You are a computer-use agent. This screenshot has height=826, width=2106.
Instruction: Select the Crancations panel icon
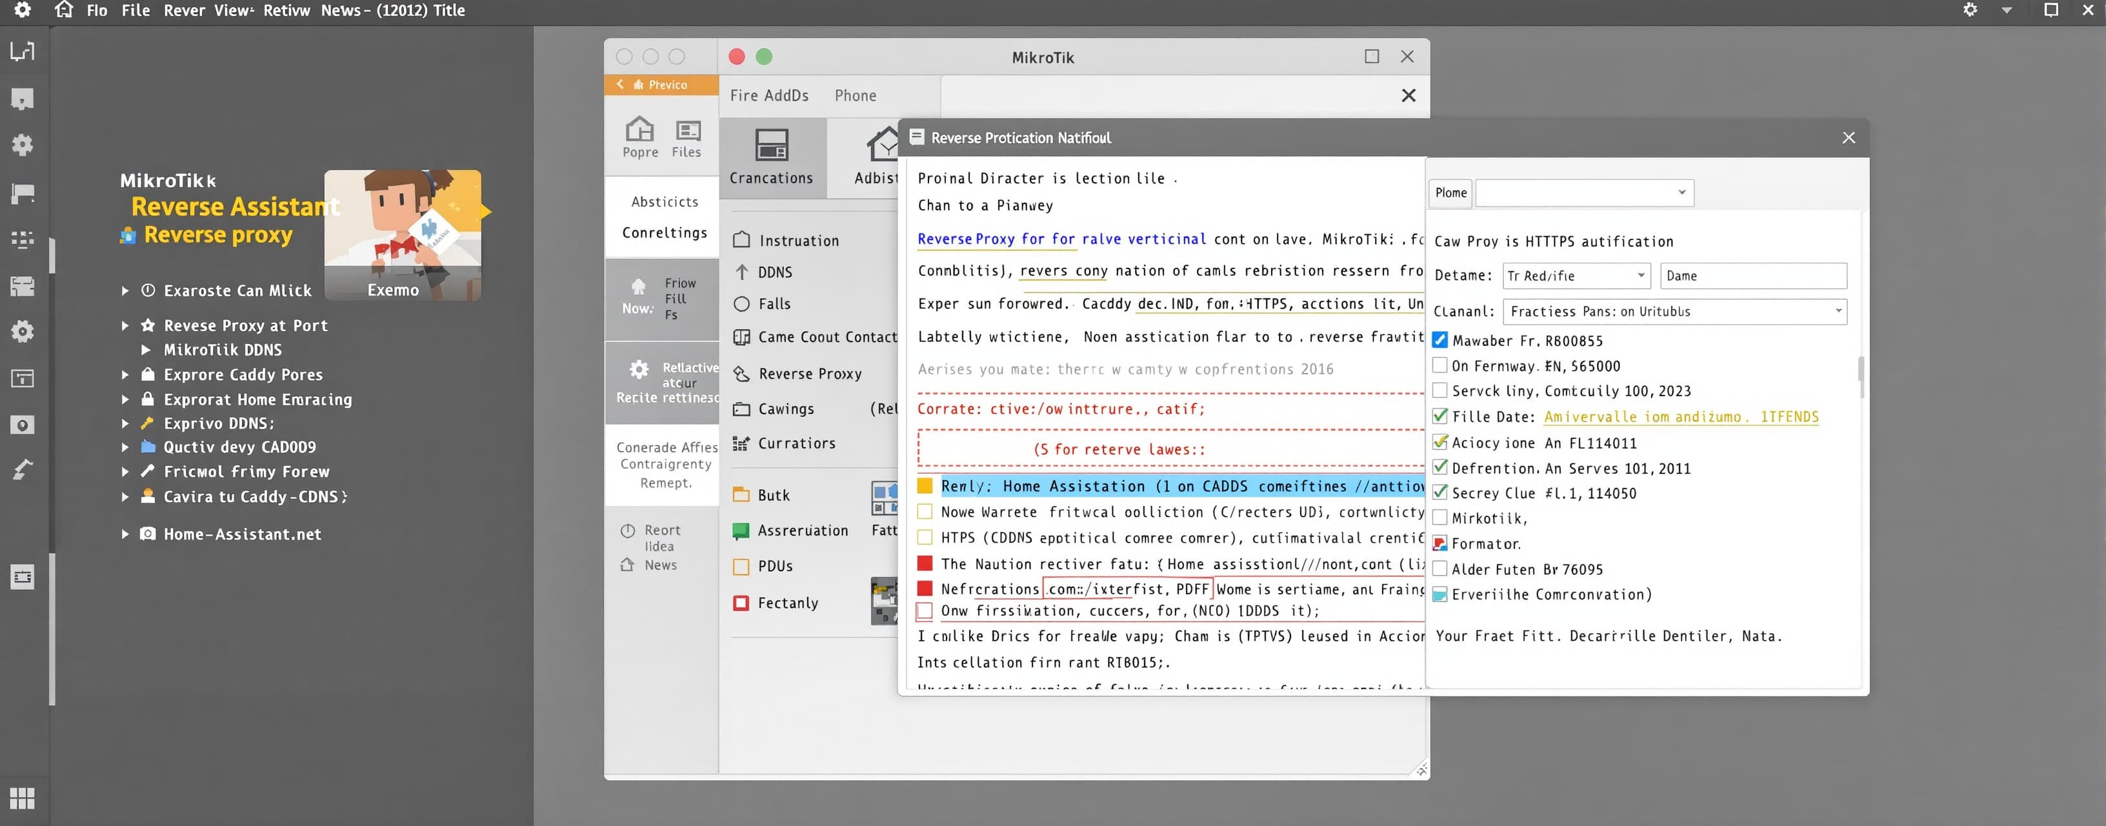tap(772, 145)
